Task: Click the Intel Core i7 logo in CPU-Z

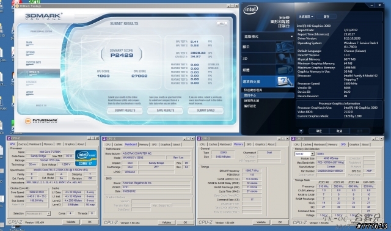Action: [86, 158]
